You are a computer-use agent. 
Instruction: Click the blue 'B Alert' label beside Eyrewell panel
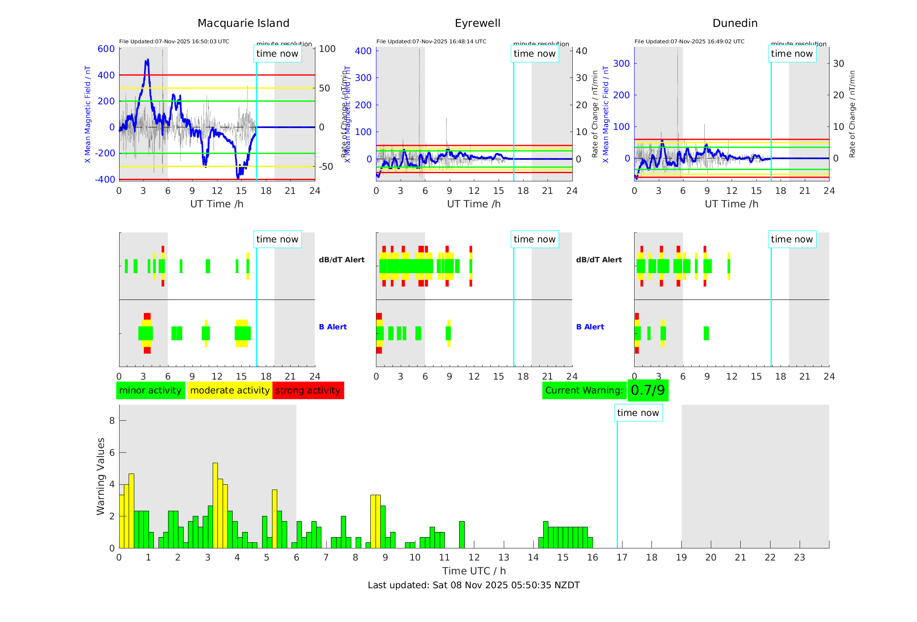point(590,327)
